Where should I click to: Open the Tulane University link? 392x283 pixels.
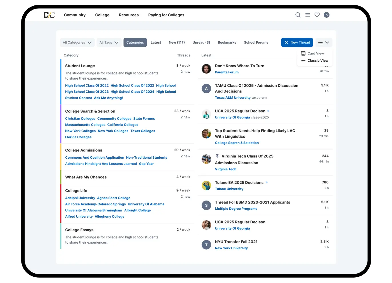pos(229,189)
